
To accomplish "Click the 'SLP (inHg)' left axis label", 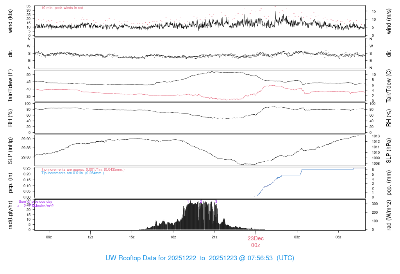I will pyautogui.click(x=11, y=151).
